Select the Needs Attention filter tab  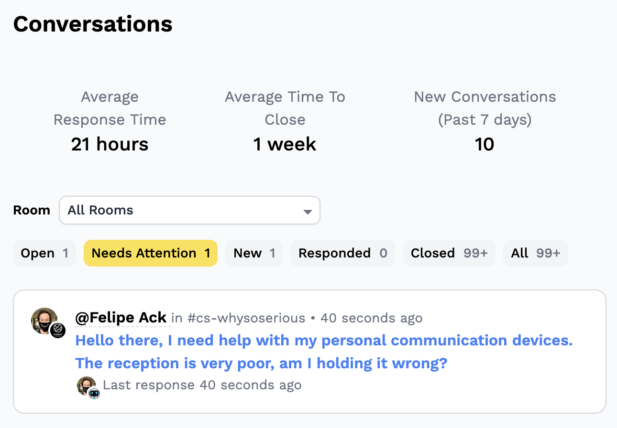(151, 253)
